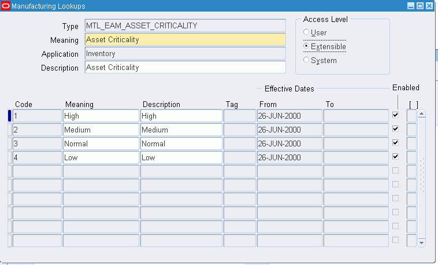Click the Meaning cell Medium
Viewport: 438px width, 265px height.
pos(101,130)
